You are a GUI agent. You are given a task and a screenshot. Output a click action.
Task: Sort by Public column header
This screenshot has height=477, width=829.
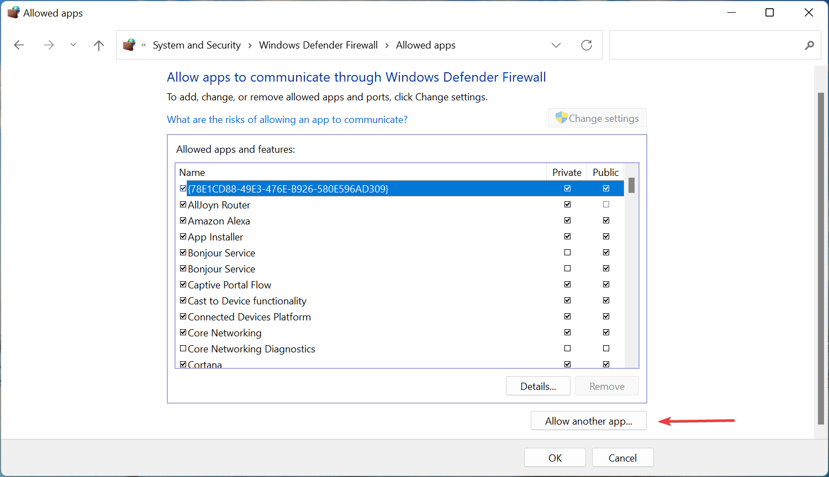pos(605,173)
